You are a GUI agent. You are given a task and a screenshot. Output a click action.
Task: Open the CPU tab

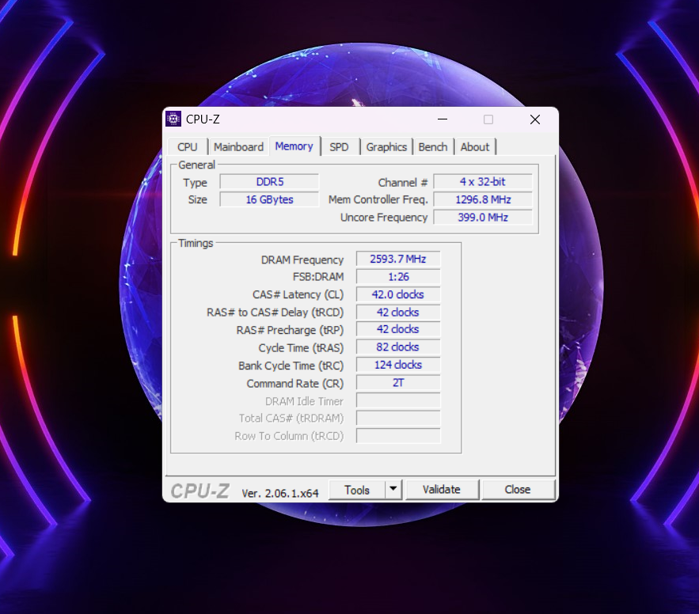pos(188,147)
